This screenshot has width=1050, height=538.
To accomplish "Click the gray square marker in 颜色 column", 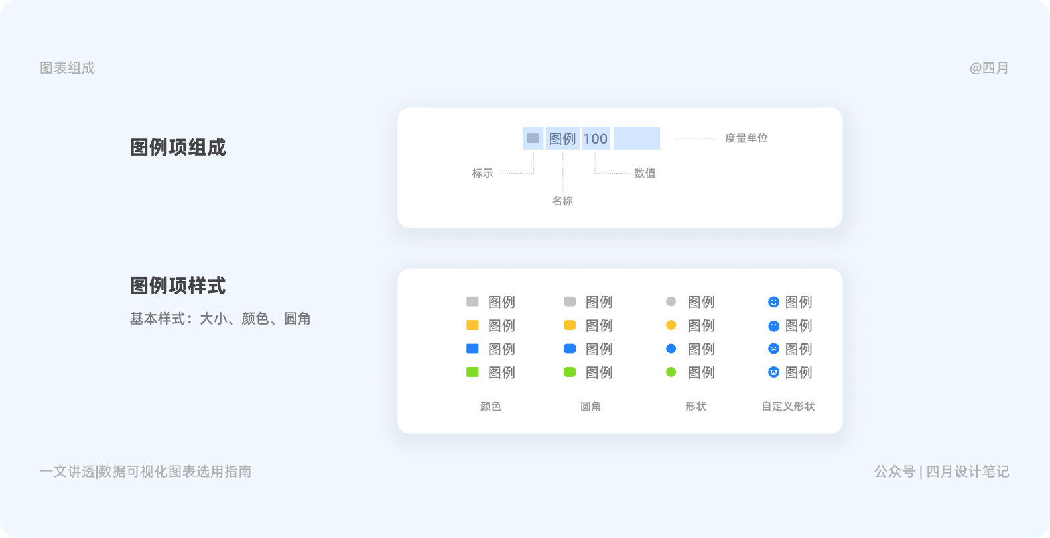I will click(x=472, y=302).
